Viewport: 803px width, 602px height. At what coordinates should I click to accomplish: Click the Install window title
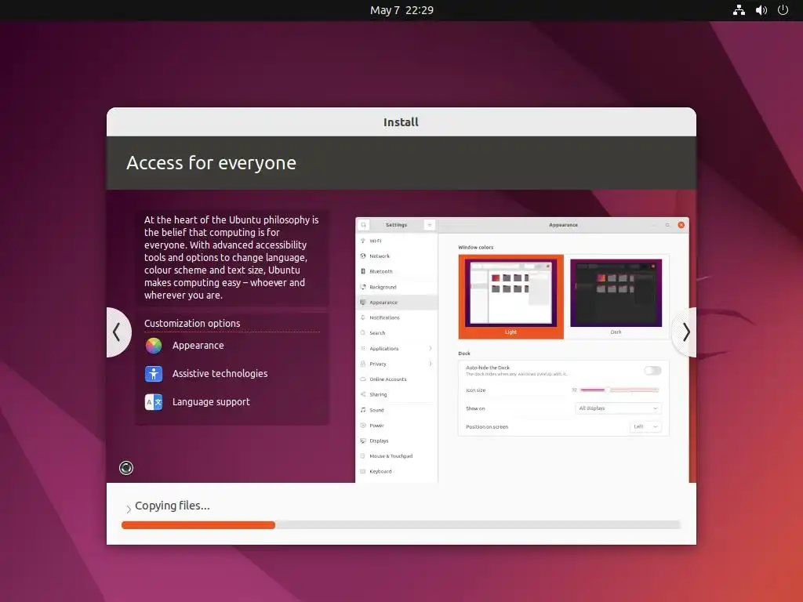401,121
